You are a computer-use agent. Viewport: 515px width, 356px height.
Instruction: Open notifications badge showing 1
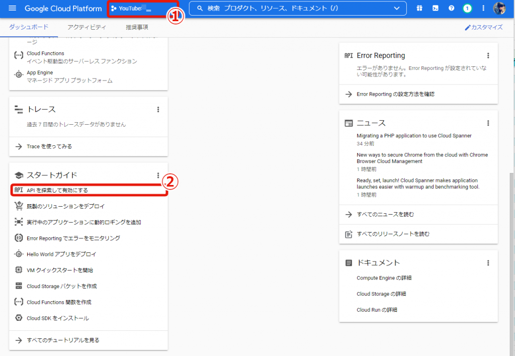point(467,9)
